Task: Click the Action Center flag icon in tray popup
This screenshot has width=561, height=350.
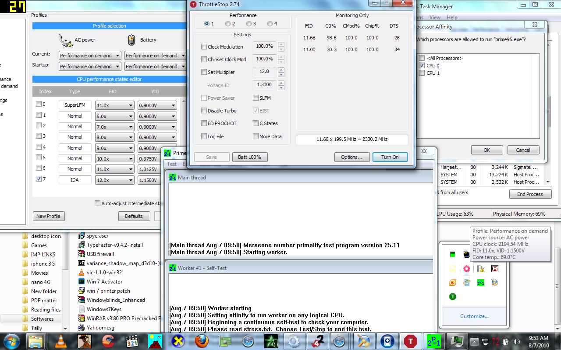Action: (481, 269)
